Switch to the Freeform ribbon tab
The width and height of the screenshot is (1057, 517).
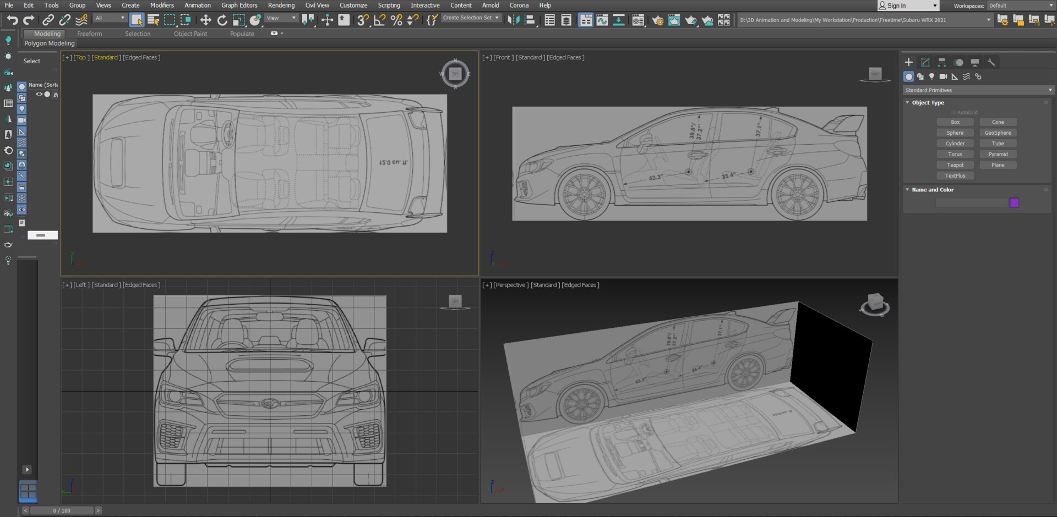(90, 34)
